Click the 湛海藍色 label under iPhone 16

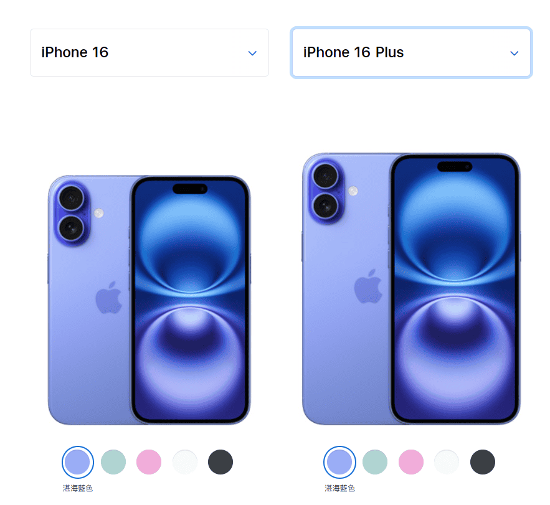pos(77,488)
